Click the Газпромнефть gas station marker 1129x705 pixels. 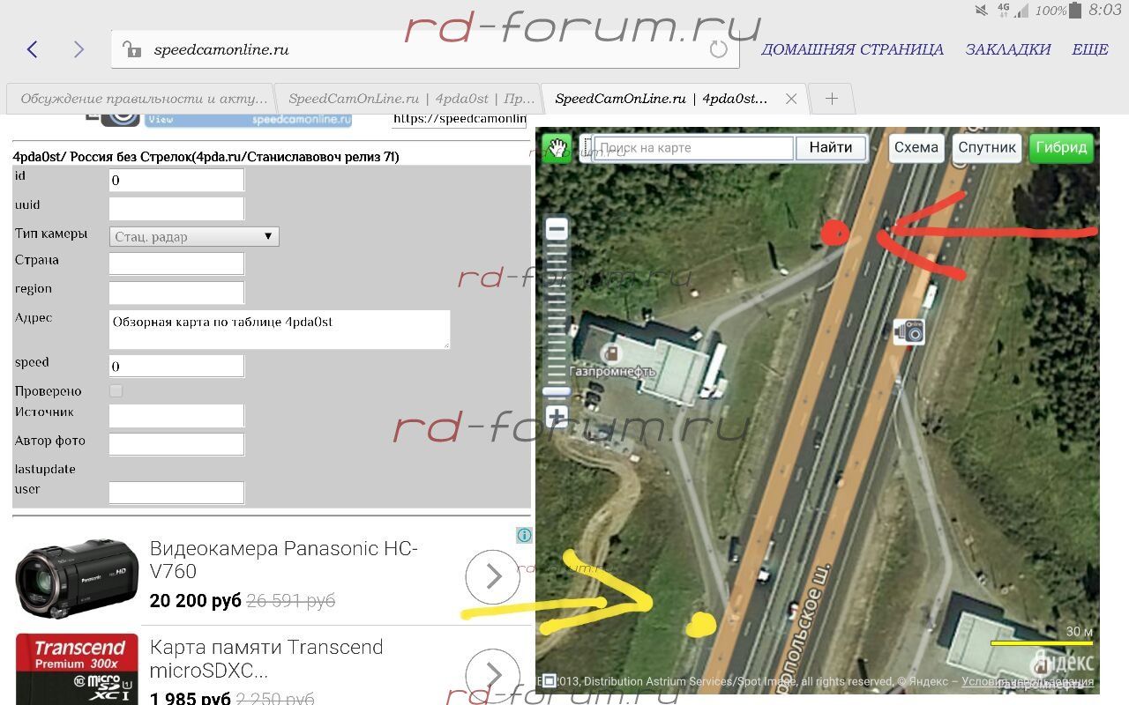[609, 353]
